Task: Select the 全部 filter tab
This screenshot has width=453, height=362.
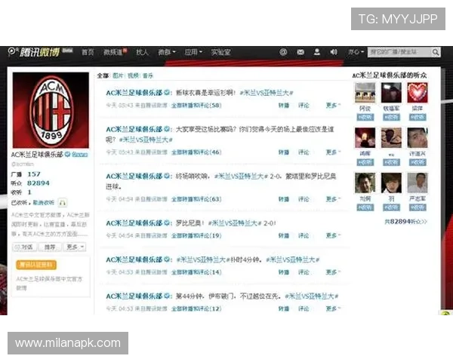Action: [x=103, y=75]
